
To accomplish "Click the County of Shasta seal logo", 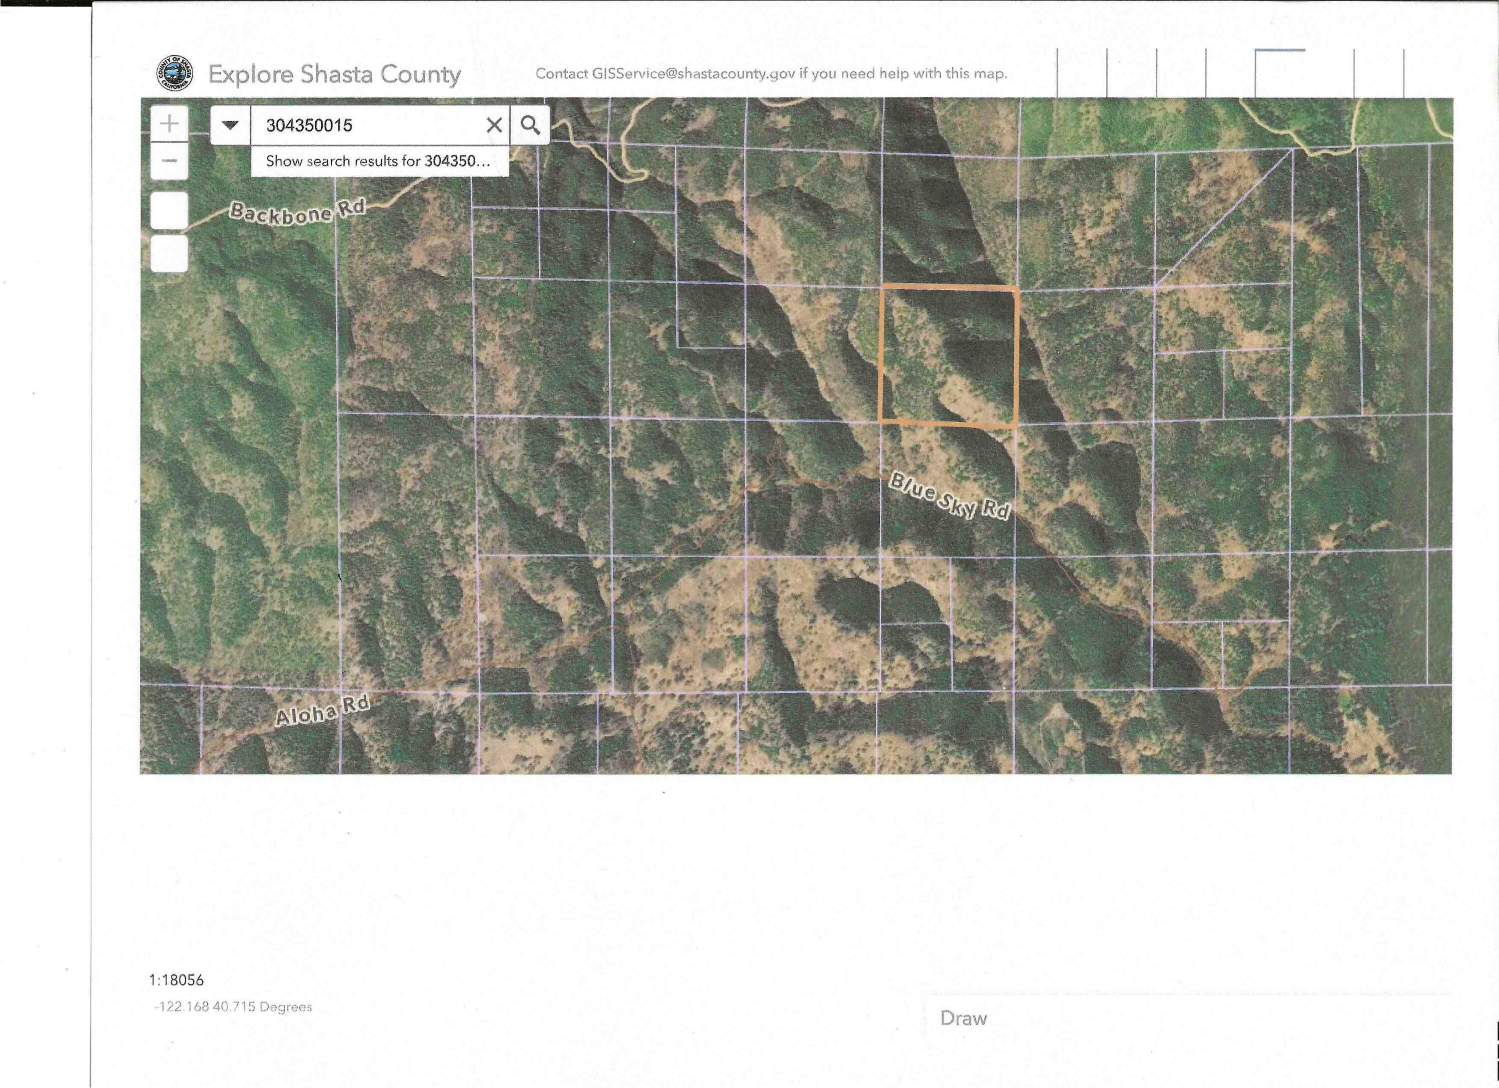I will 174,73.
